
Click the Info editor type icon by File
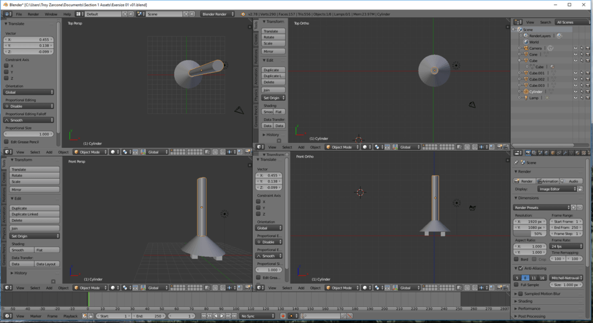[7, 14]
